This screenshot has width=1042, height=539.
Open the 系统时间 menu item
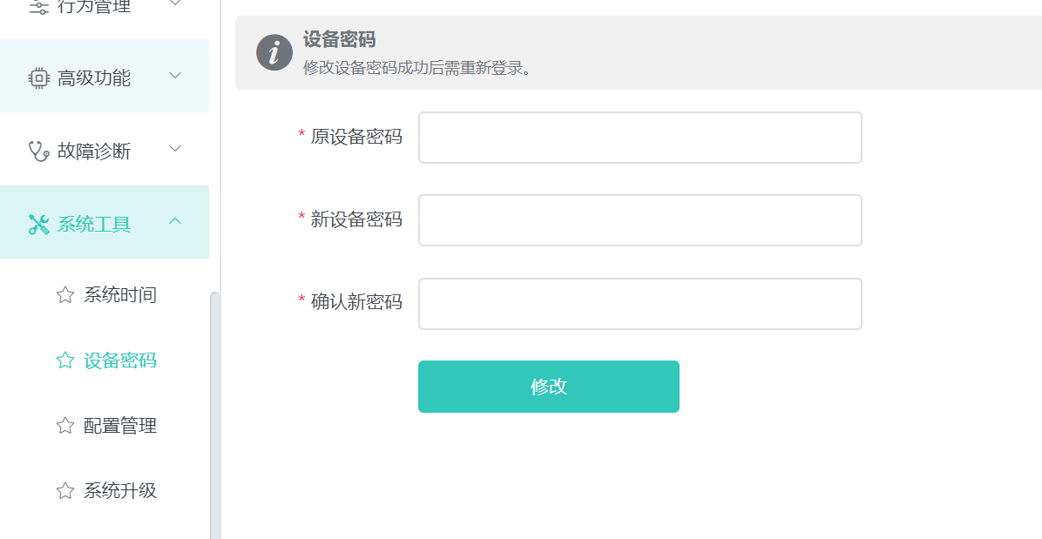coord(120,295)
